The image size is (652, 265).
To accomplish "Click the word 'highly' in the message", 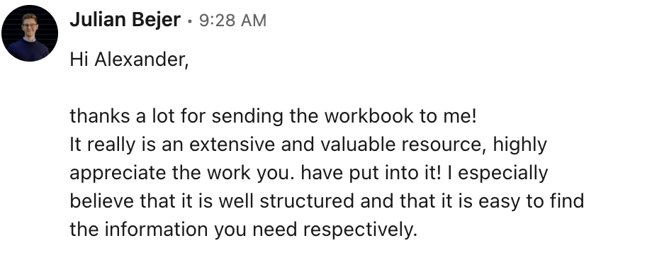I will pos(519,145).
